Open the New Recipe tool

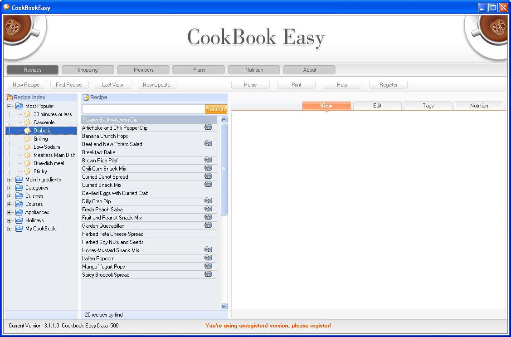[26, 84]
